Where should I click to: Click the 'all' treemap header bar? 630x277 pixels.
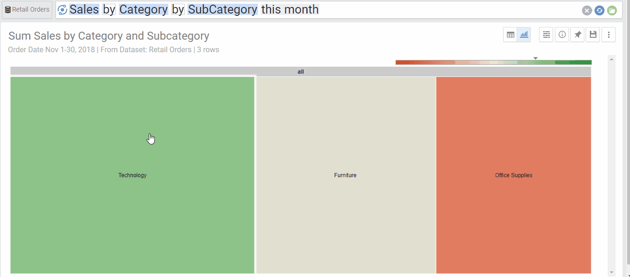pyautogui.click(x=301, y=71)
